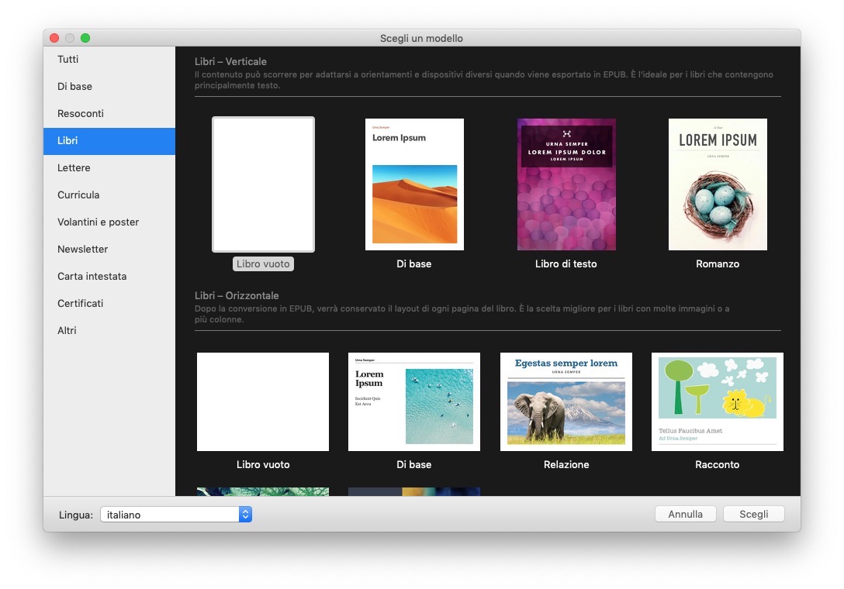Open the Relazione elephant template

pyautogui.click(x=566, y=401)
